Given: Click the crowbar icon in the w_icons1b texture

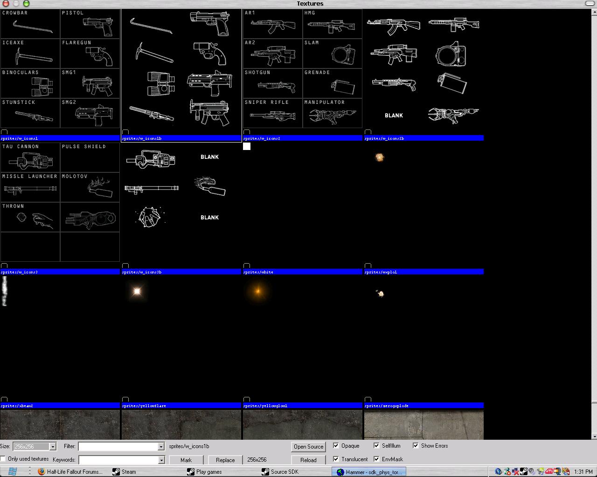Looking at the screenshot, I should click(151, 25).
